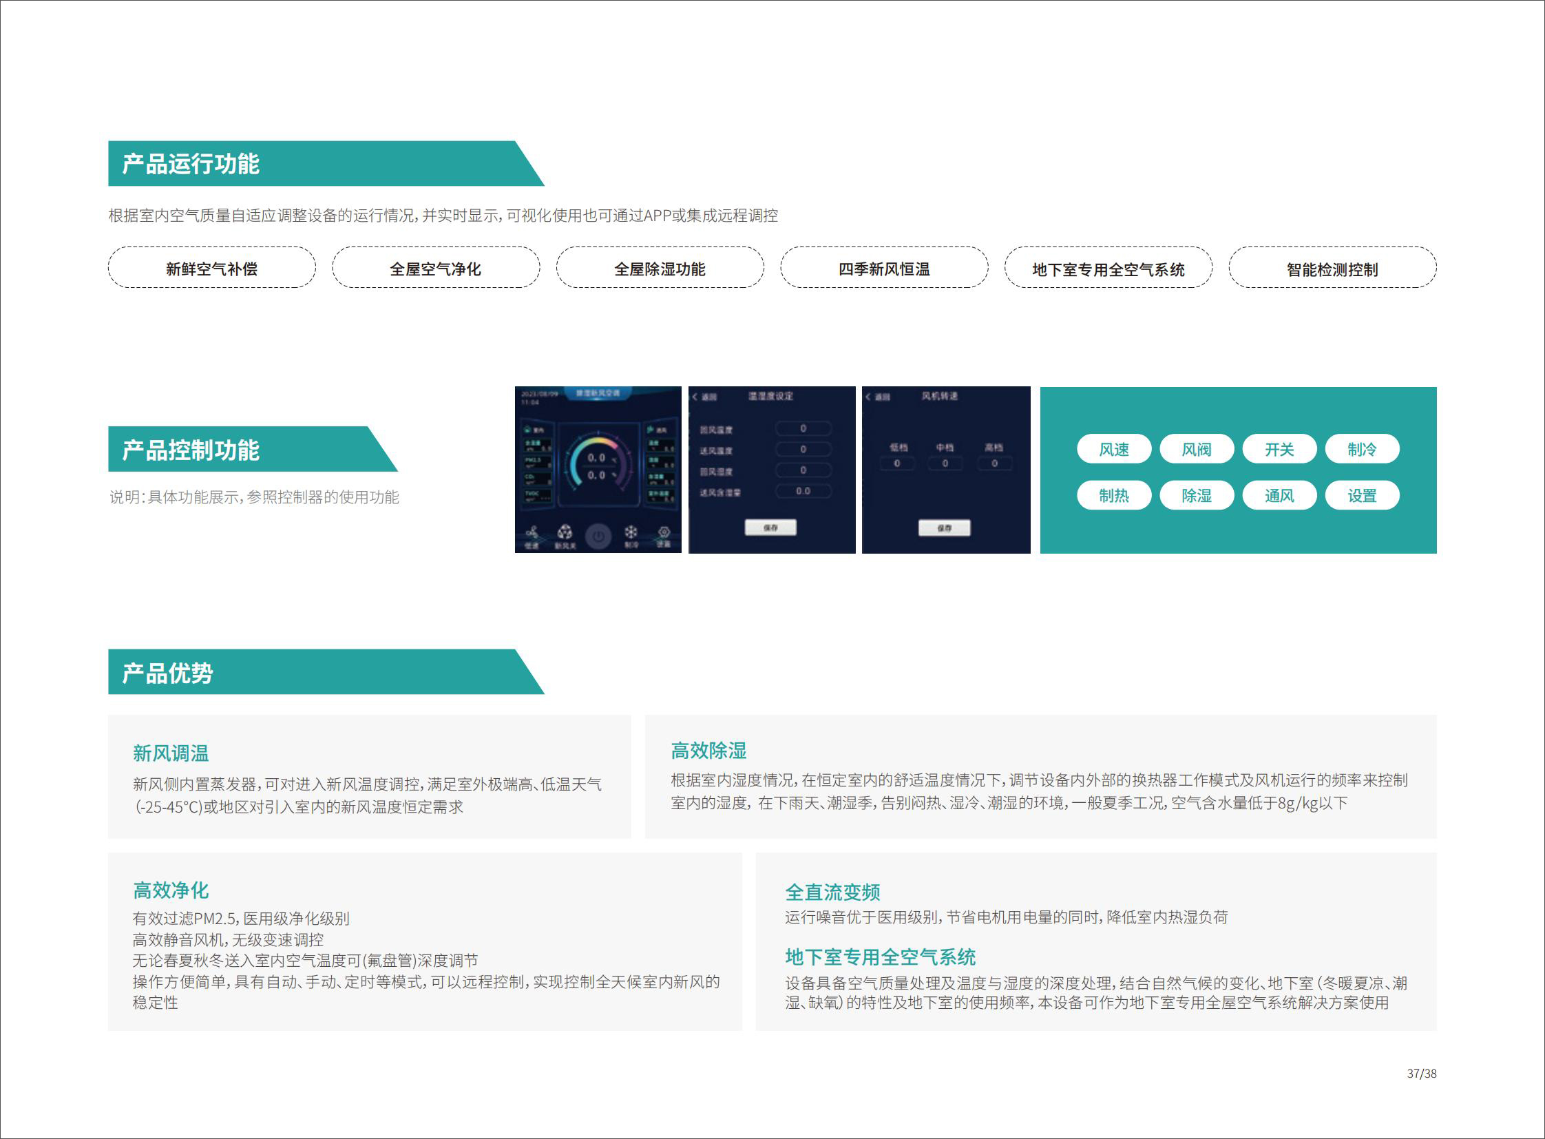Tap the indoor house icon in left panel
The image size is (1545, 1139).
tap(527, 430)
